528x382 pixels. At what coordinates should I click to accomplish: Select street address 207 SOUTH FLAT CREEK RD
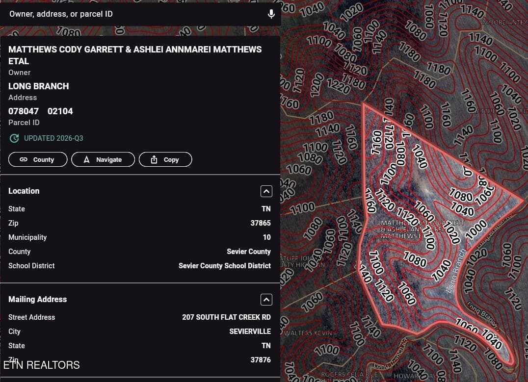coord(226,317)
